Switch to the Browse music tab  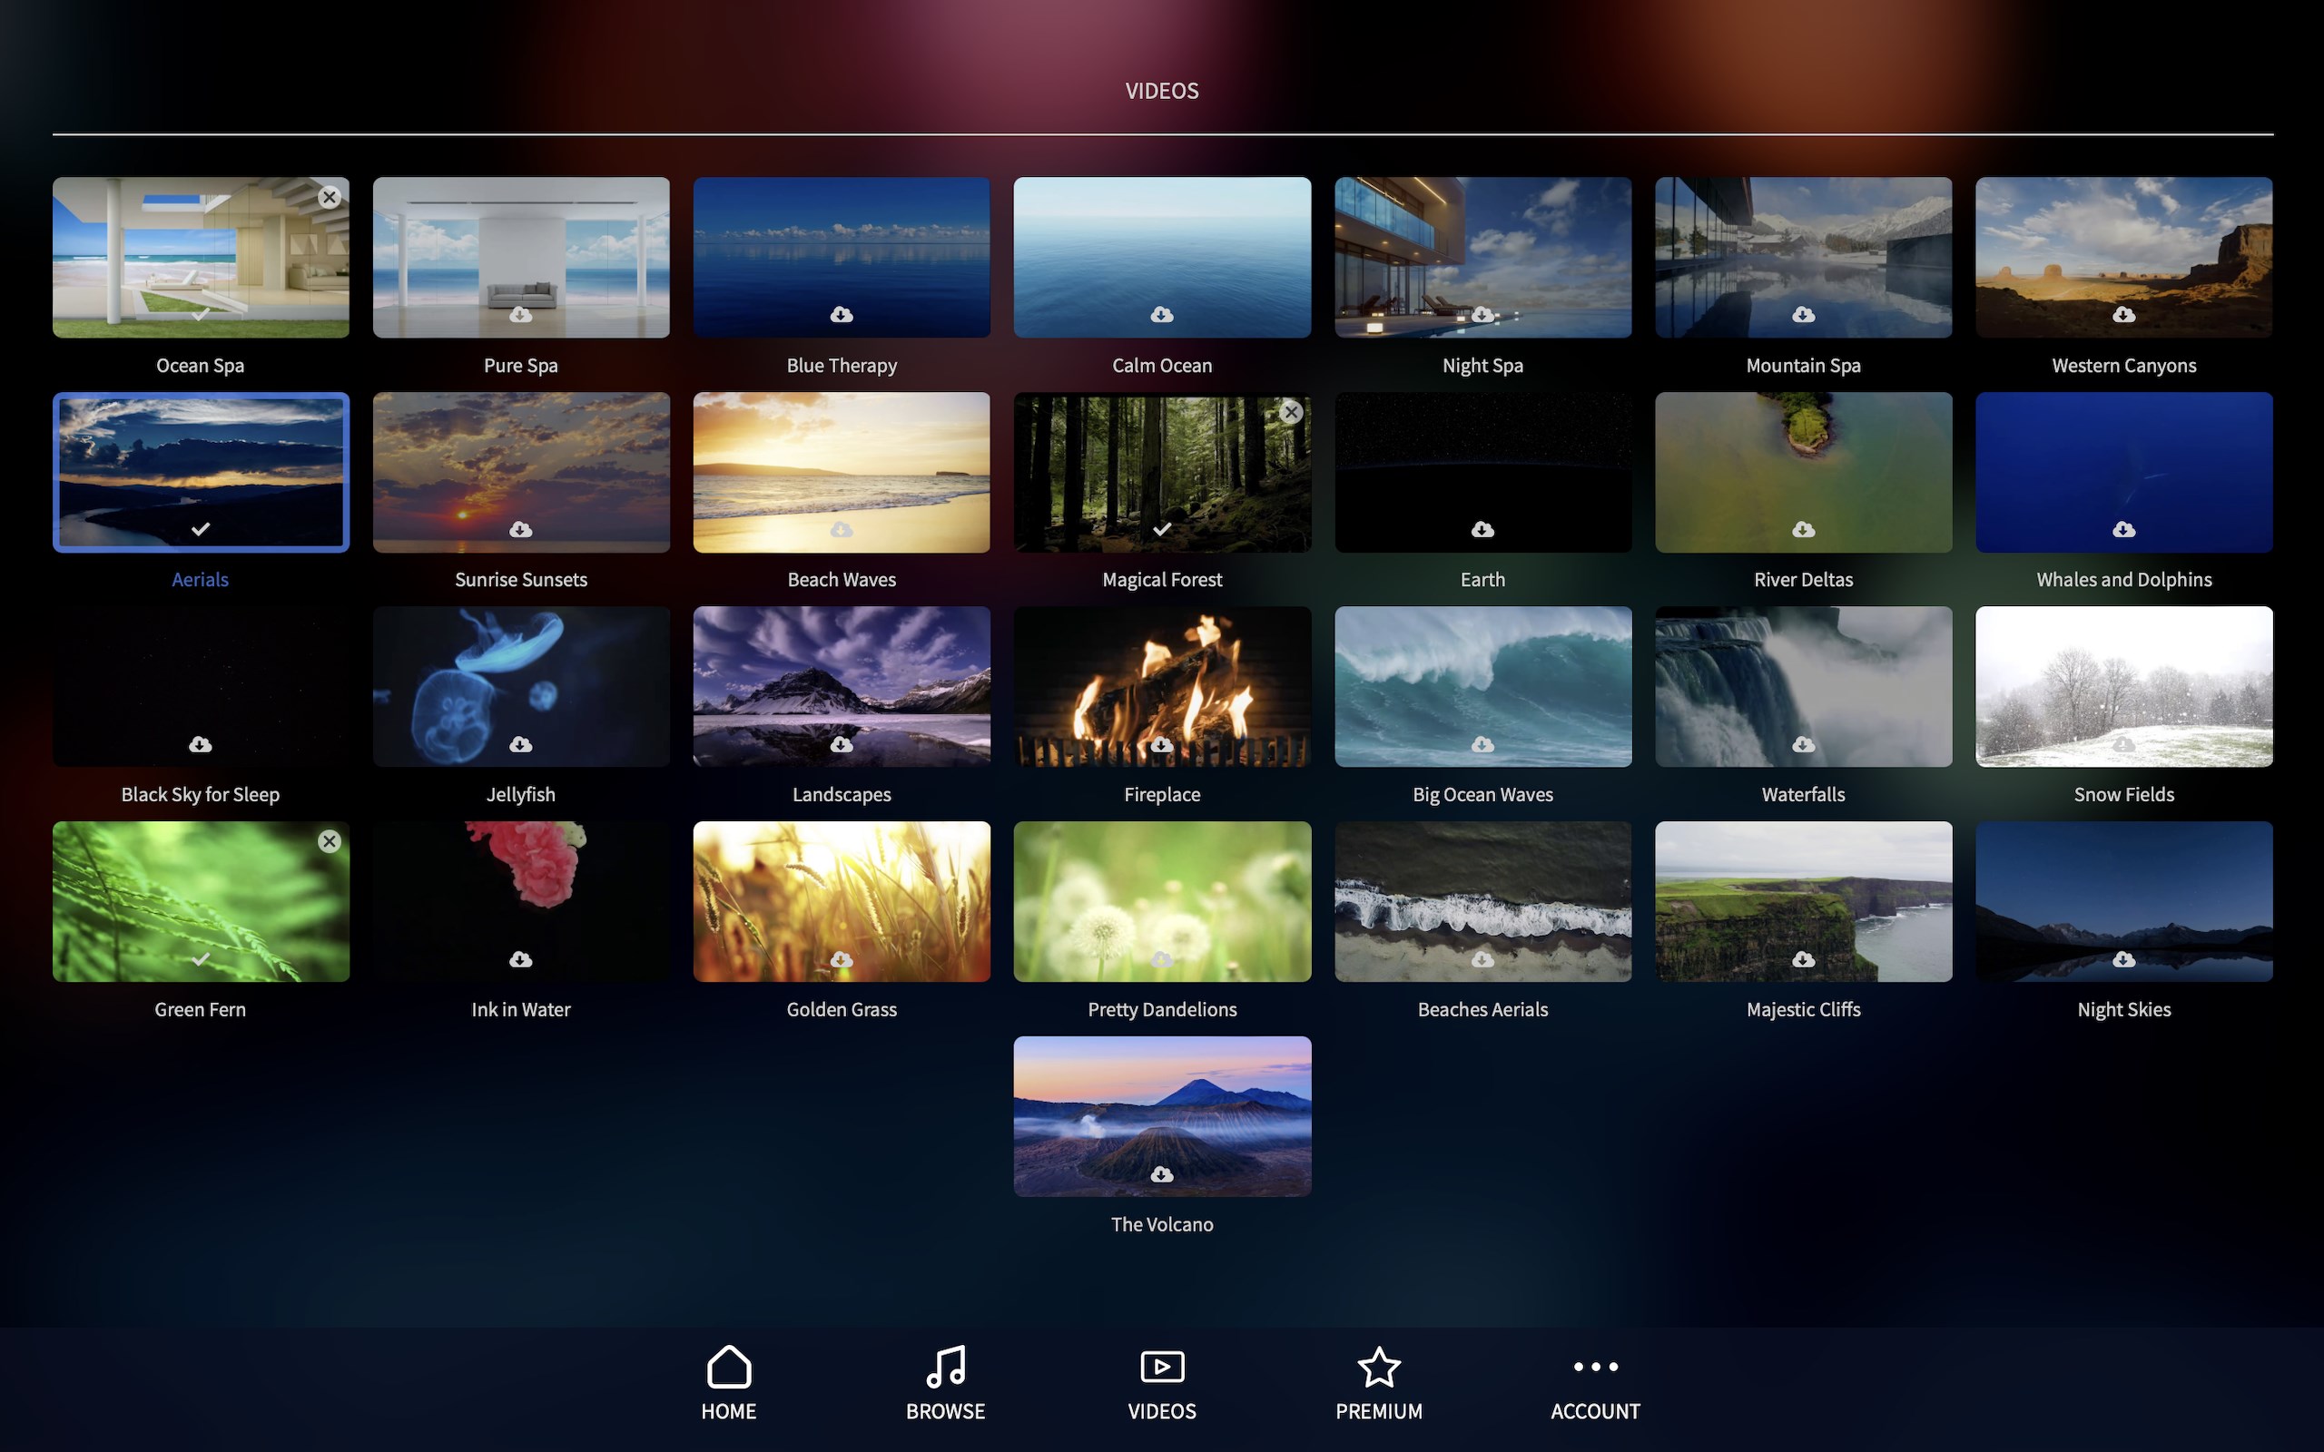tap(945, 1383)
